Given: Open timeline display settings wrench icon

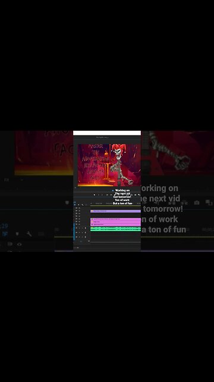Looking at the screenshot, I should pyautogui.click(x=83, y=205).
